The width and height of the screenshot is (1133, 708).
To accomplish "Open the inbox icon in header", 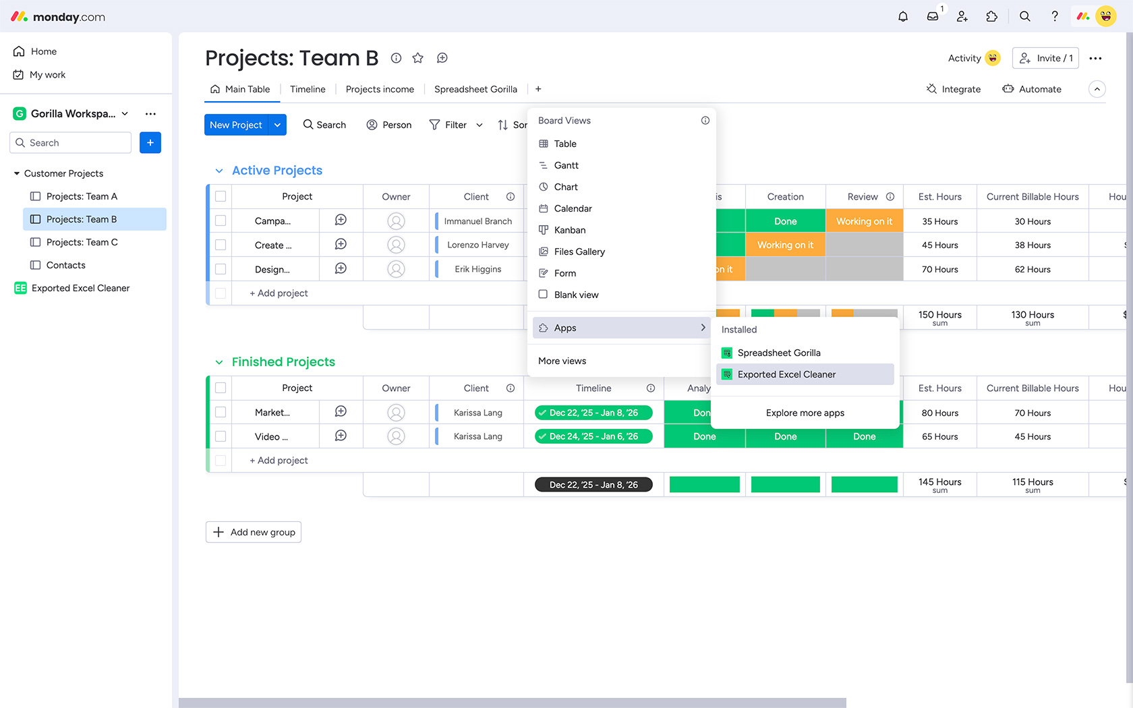I will pos(933,17).
